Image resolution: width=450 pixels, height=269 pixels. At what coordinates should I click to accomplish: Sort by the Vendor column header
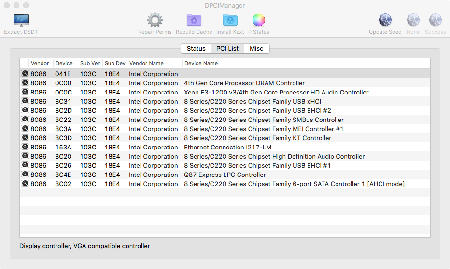click(x=40, y=63)
